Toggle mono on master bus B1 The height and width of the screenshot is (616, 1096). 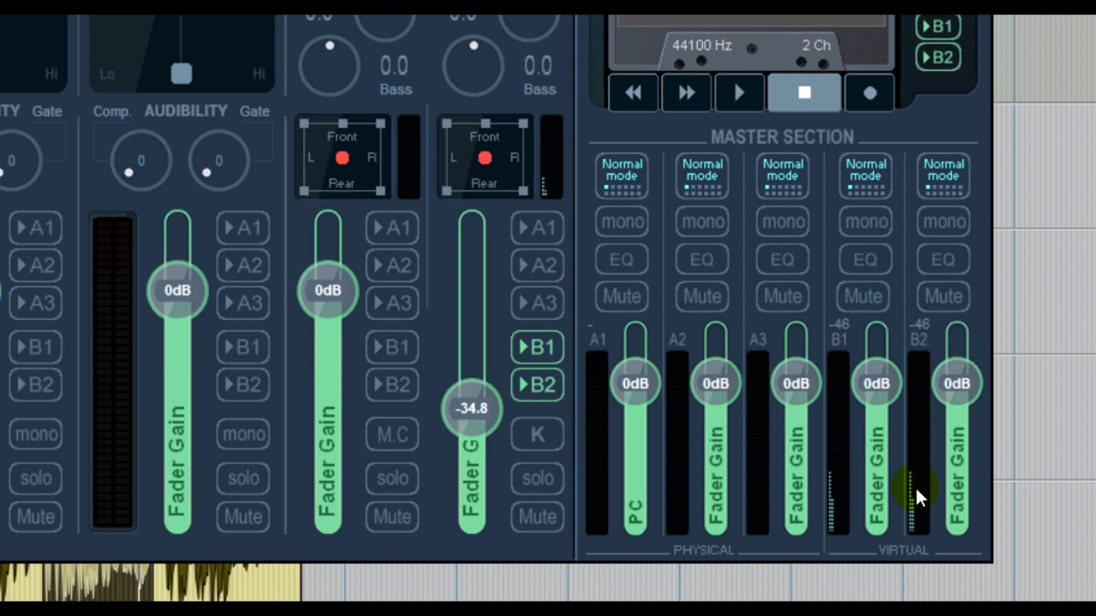866,222
